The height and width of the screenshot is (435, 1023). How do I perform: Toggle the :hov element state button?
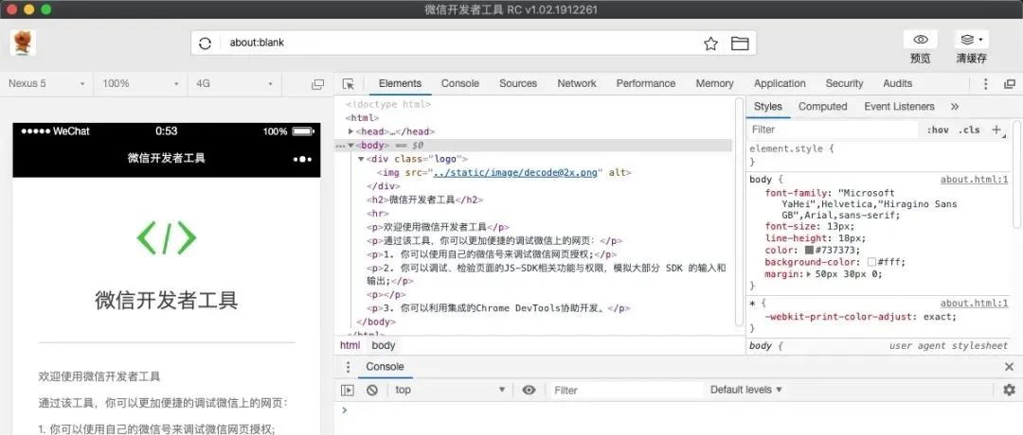(938, 130)
